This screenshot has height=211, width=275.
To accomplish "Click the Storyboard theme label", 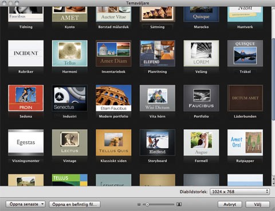I will [x=158, y=161].
